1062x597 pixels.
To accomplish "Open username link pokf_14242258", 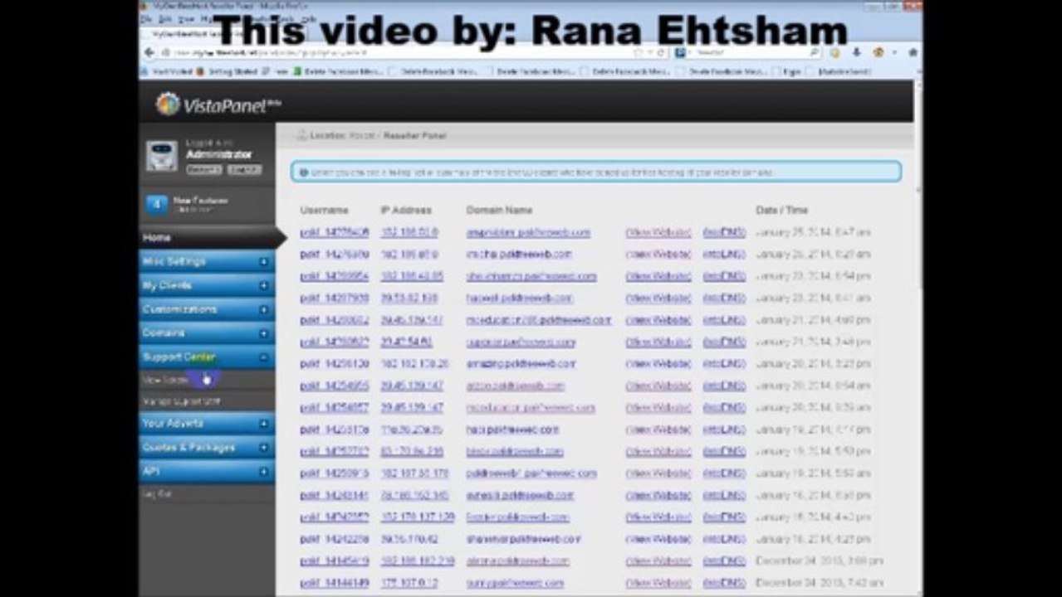I will (x=334, y=539).
